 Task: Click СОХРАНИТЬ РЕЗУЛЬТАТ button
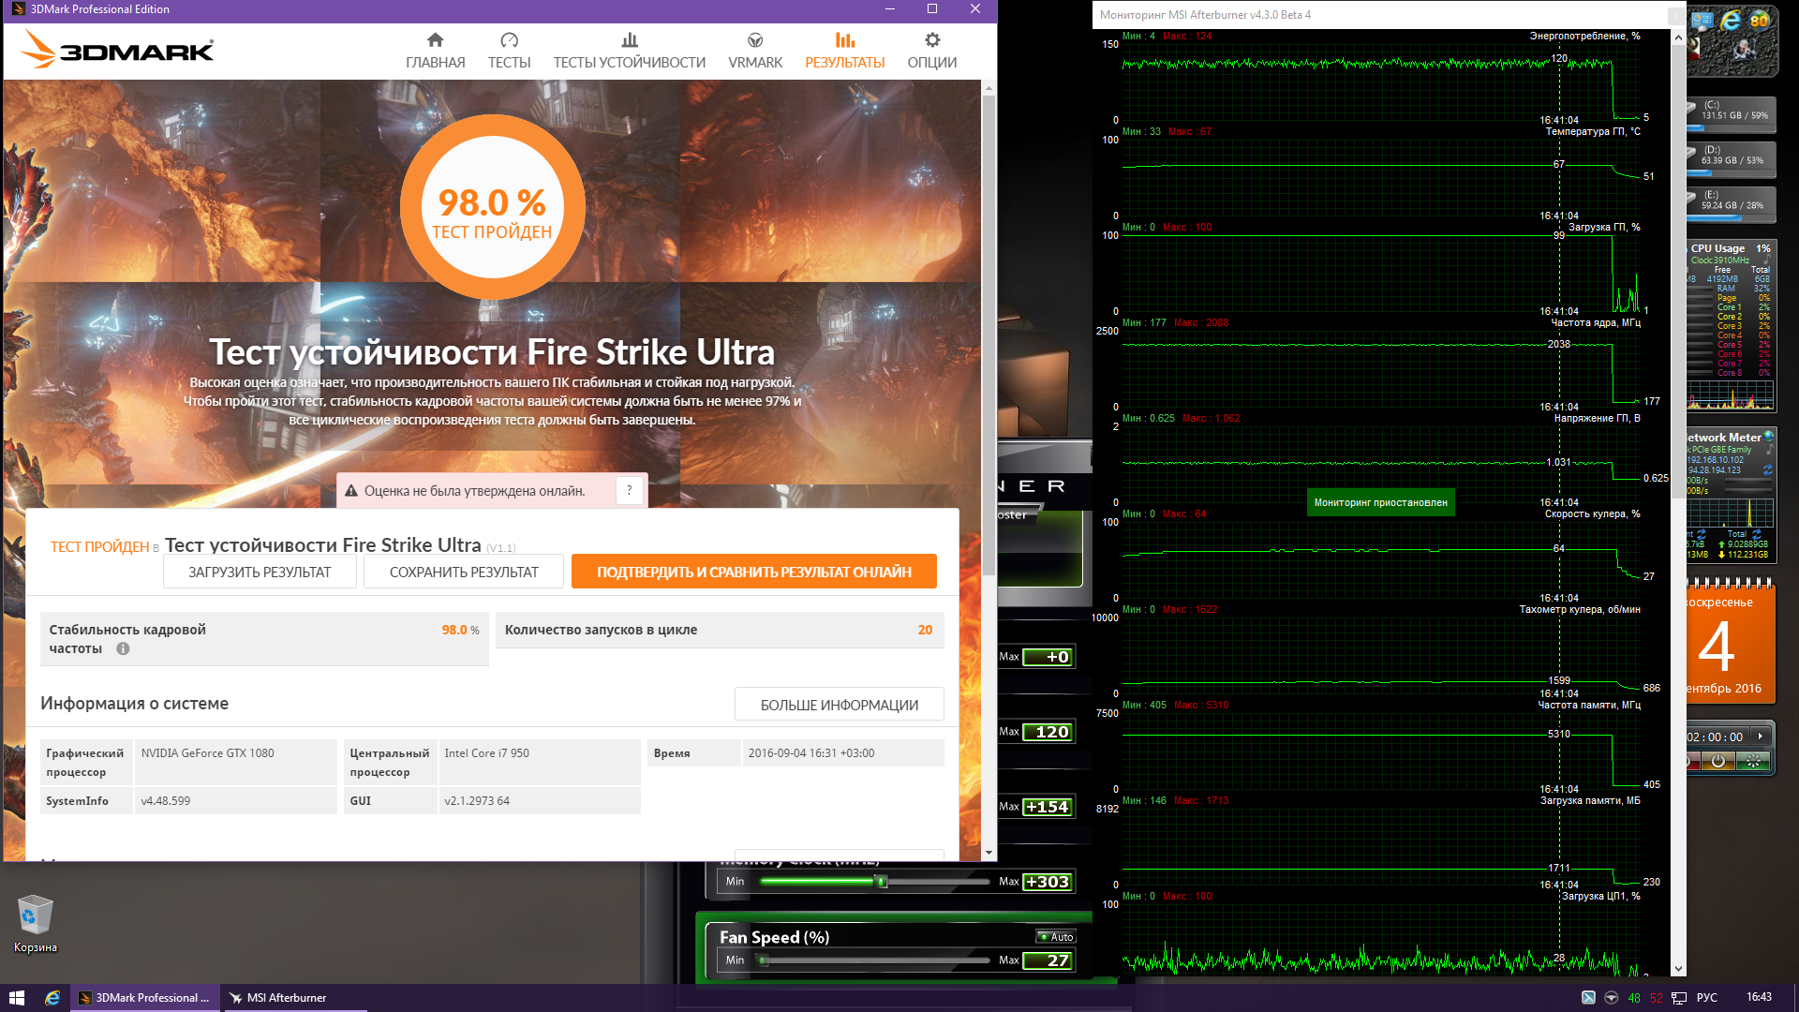pos(464,572)
